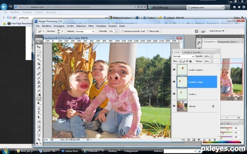Select the Lasso tool

click(39, 55)
